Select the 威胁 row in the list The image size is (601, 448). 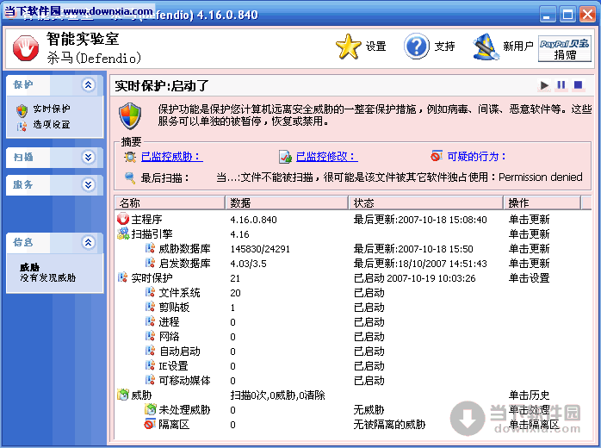353,395
